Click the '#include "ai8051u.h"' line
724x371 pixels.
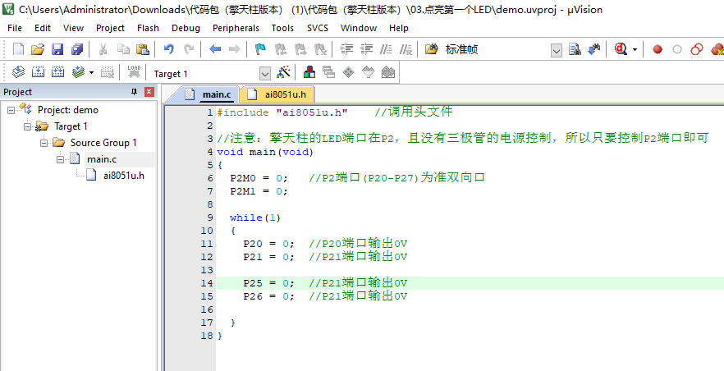tap(282, 112)
